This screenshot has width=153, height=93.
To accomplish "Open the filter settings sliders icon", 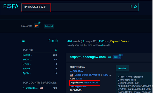I will [x=23, y=41].
